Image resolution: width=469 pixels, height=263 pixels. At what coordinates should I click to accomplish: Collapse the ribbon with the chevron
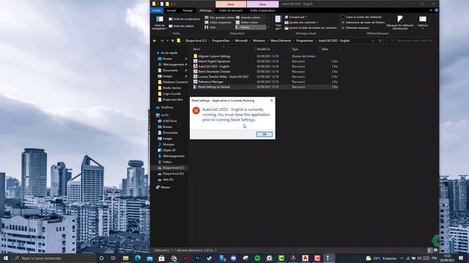[431, 10]
